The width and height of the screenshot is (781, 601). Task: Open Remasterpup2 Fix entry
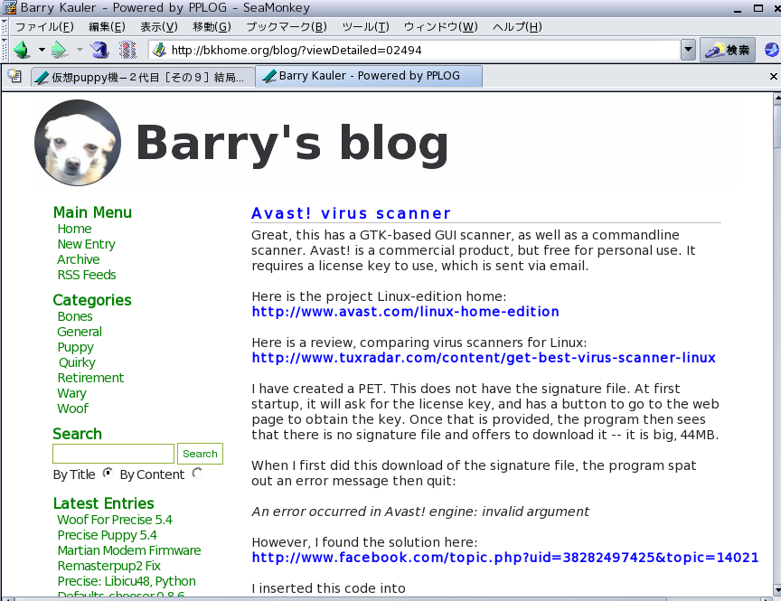108,566
